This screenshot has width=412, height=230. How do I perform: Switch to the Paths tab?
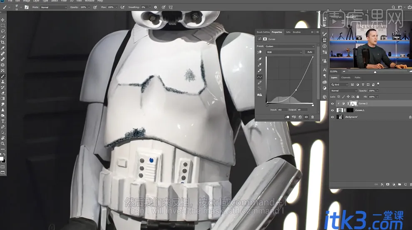point(357,77)
